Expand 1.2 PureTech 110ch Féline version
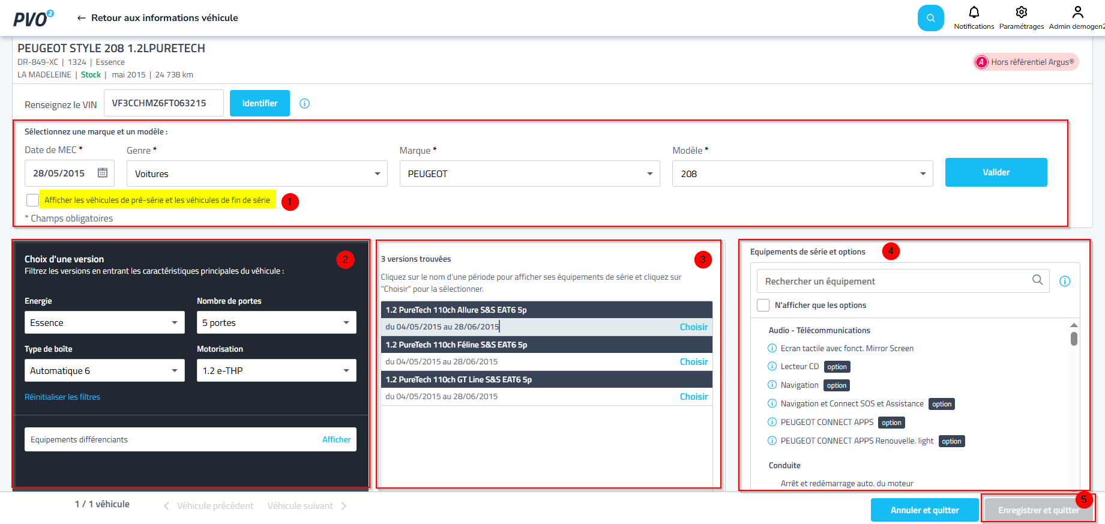The width and height of the screenshot is (1105, 524). (x=547, y=345)
